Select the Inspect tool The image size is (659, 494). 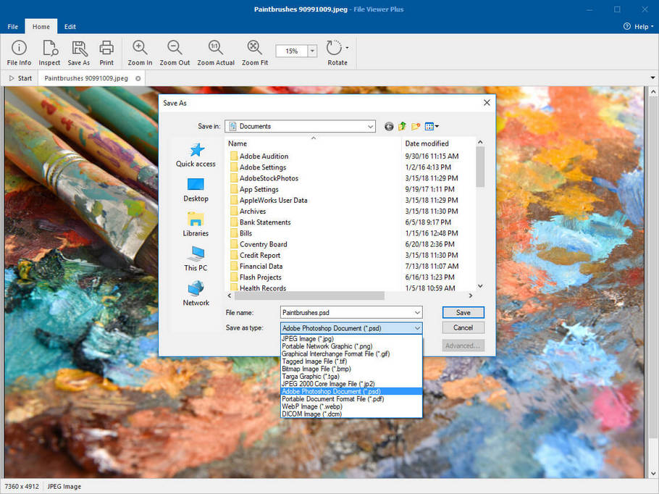click(x=49, y=51)
